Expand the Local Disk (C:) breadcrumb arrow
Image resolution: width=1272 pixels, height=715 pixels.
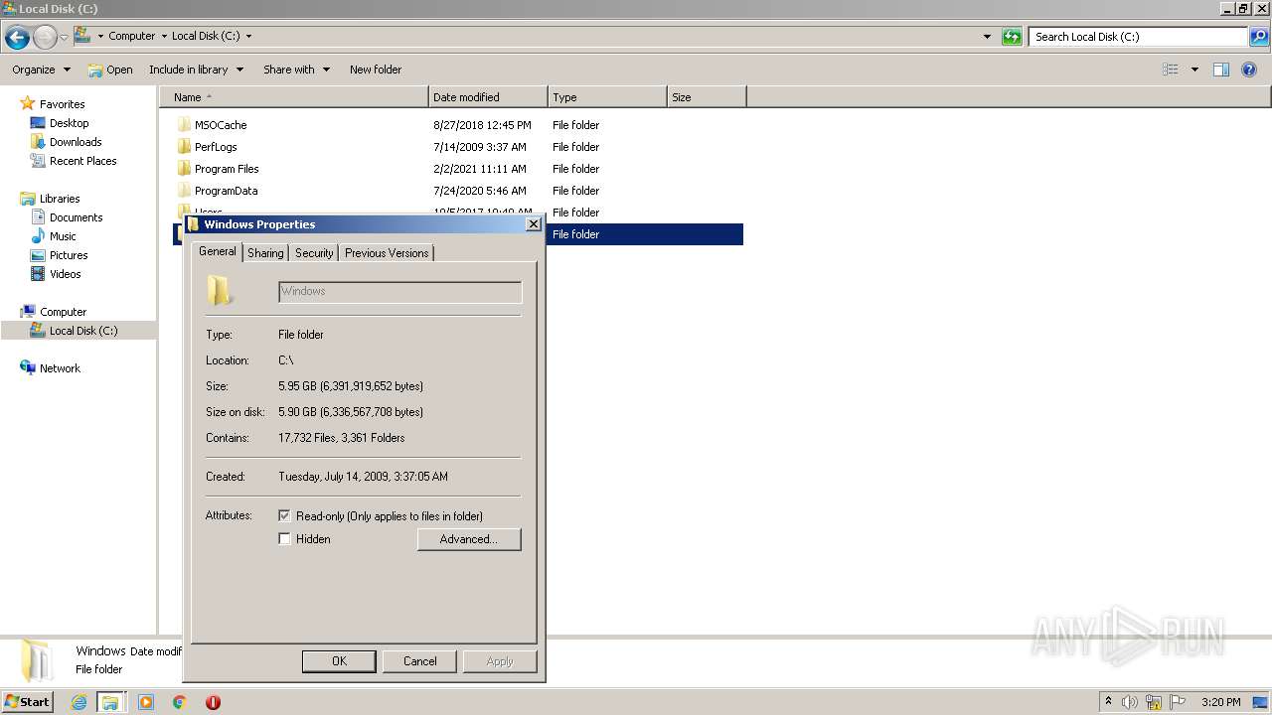[248, 36]
